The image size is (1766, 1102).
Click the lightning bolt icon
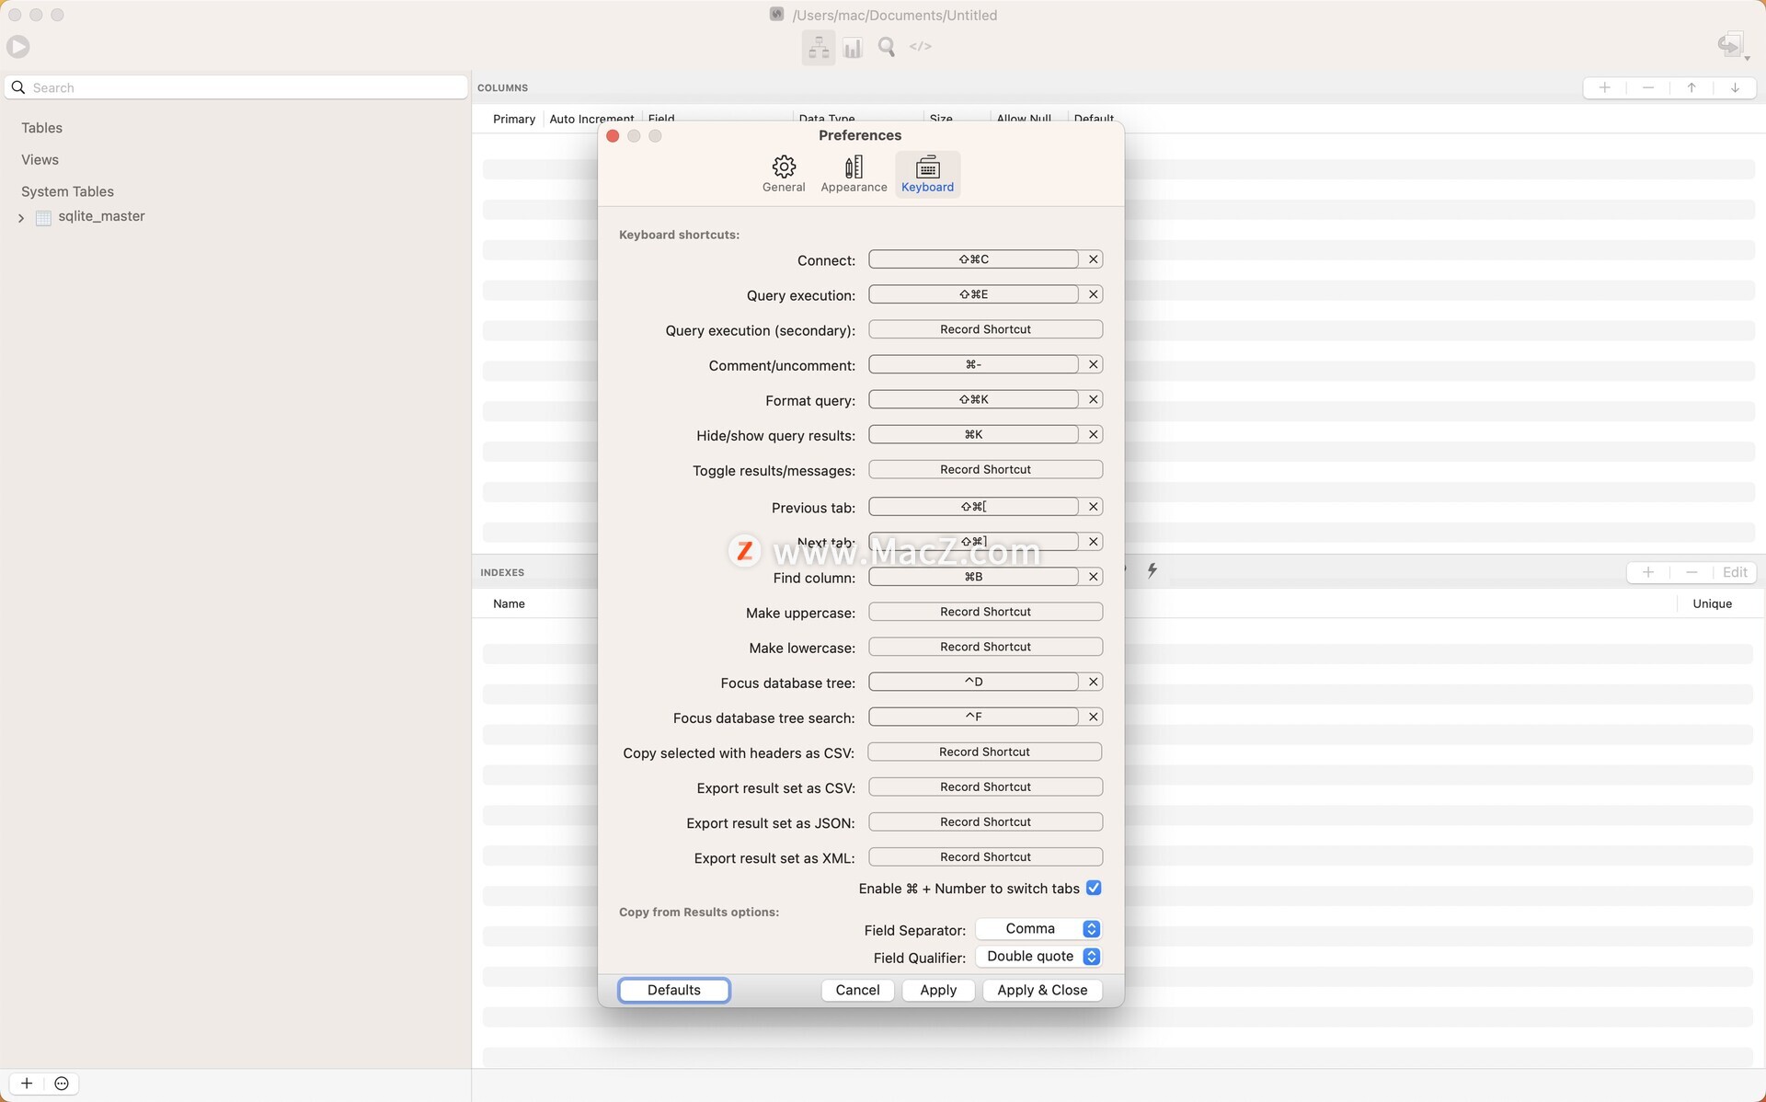pos(1152,570)
